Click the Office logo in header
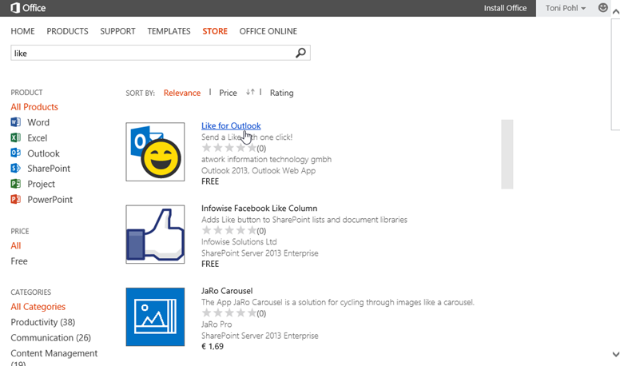 (28, 8)
